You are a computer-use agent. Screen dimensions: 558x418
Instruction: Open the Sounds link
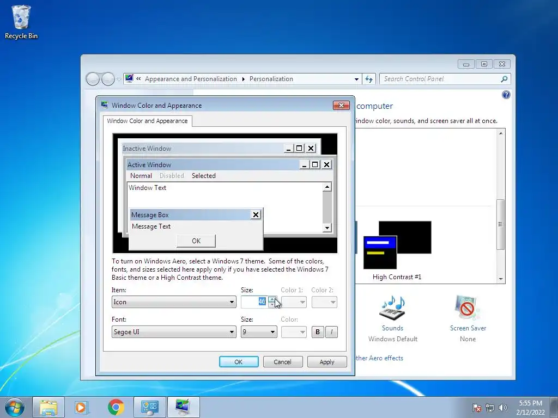pyautogui.click(x=392, y=328)
